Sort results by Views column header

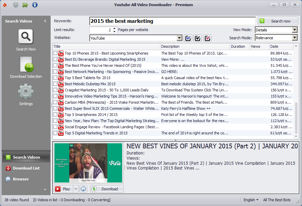pyautogui.click(x=260, y=46)
